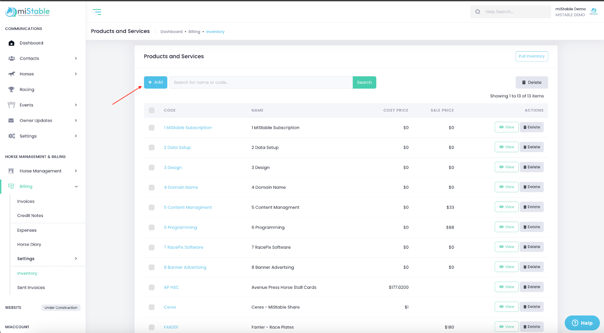View the AP HSC item
604x333 pixels.
tap(507, 287)
